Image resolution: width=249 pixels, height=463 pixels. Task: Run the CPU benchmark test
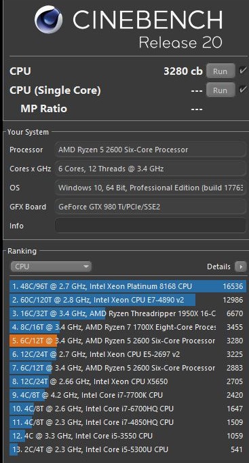coord(221,71)
